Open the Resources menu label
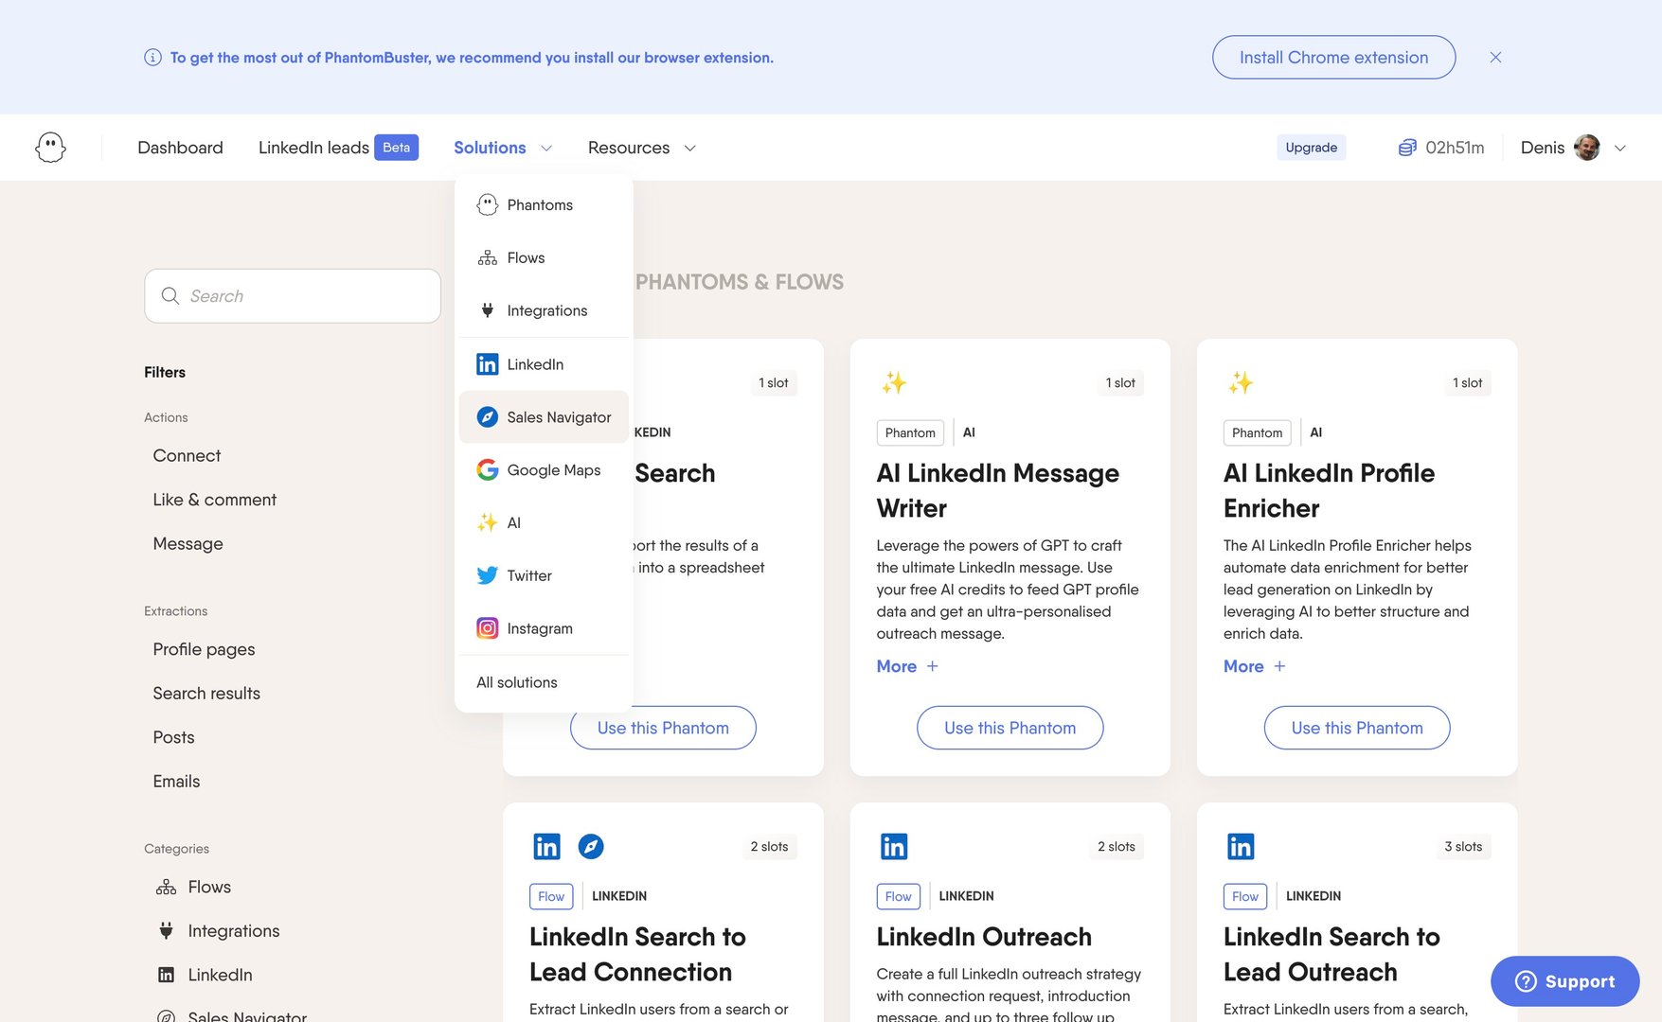Screen dimensions: 1662x1022 629,148
